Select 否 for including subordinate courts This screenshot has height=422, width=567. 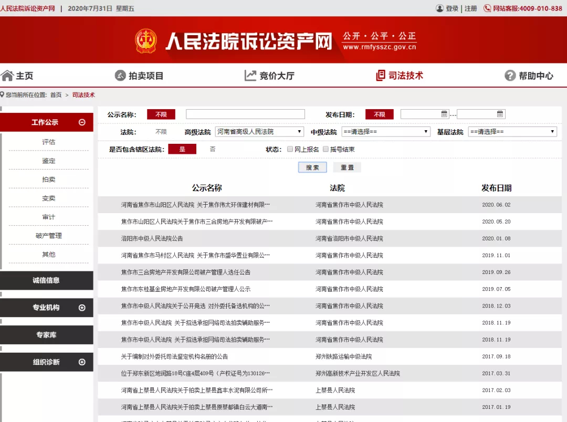[213, 149]
